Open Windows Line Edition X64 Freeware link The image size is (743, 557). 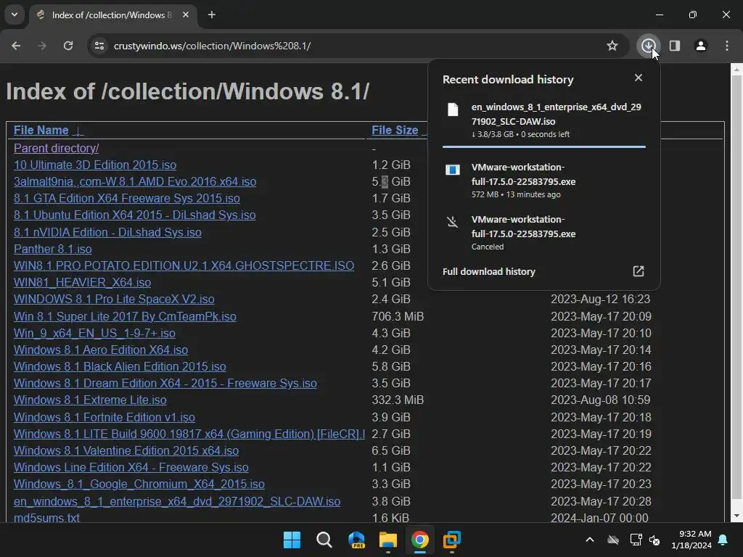coord(131,468)
